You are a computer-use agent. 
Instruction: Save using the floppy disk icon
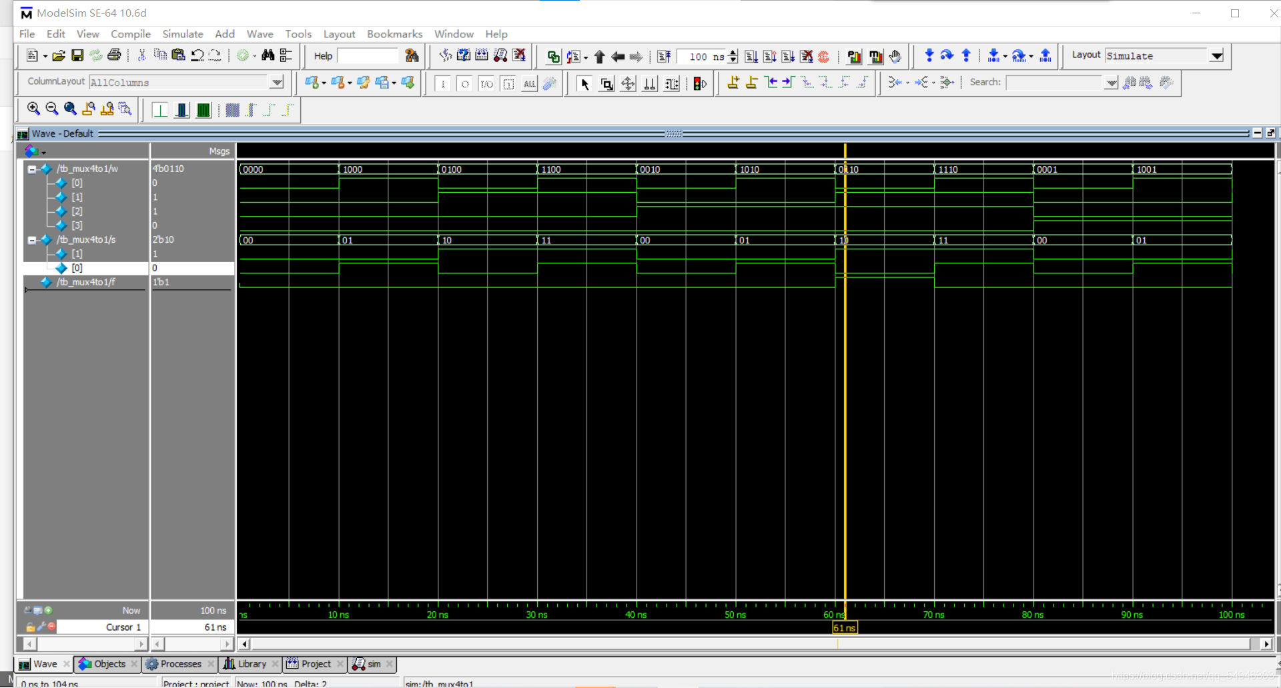click(x=77, y=56)
